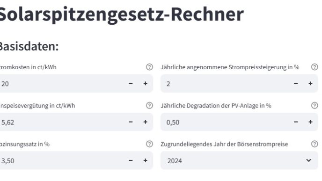The image size is (322, 181).
Task: Increase Stromkosten value with plus button
Action: (146, 83)
